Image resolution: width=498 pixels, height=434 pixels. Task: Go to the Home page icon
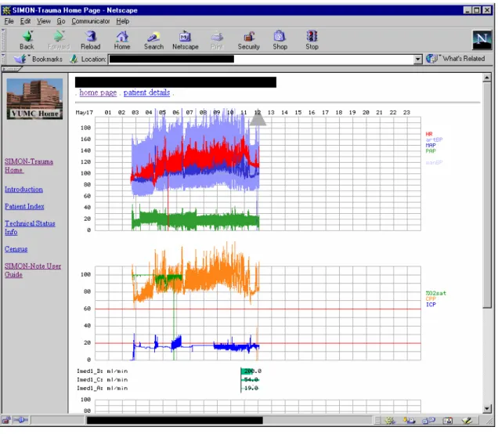point(122,40)
